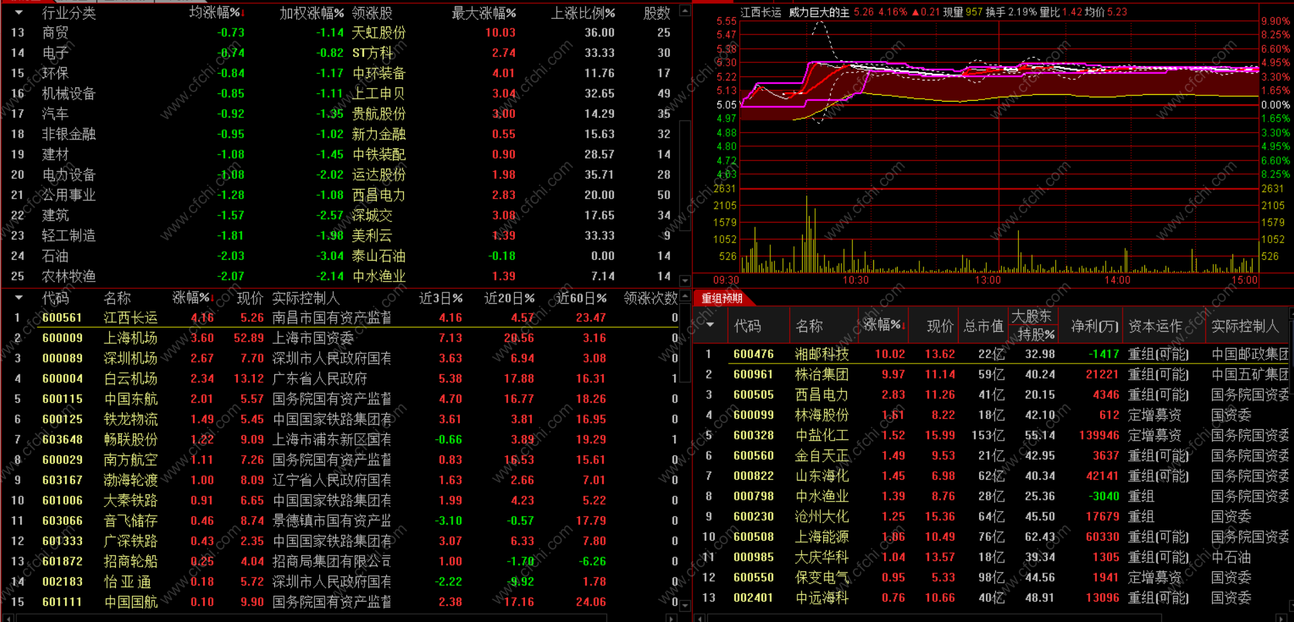This screenshot has width=1294, height=622.
Task: Sort by the 净利(万) column header
Action: 1095,326
